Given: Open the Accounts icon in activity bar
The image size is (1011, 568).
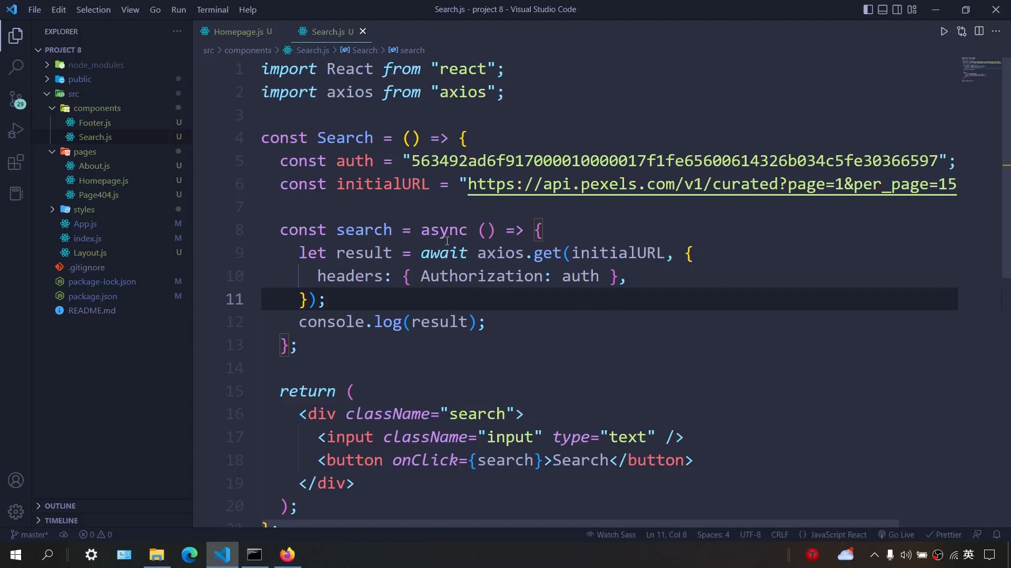Looking at the screenshot, I should point(16,480).
